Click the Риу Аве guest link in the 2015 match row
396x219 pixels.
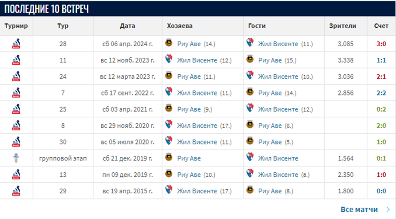pos(270,191)
